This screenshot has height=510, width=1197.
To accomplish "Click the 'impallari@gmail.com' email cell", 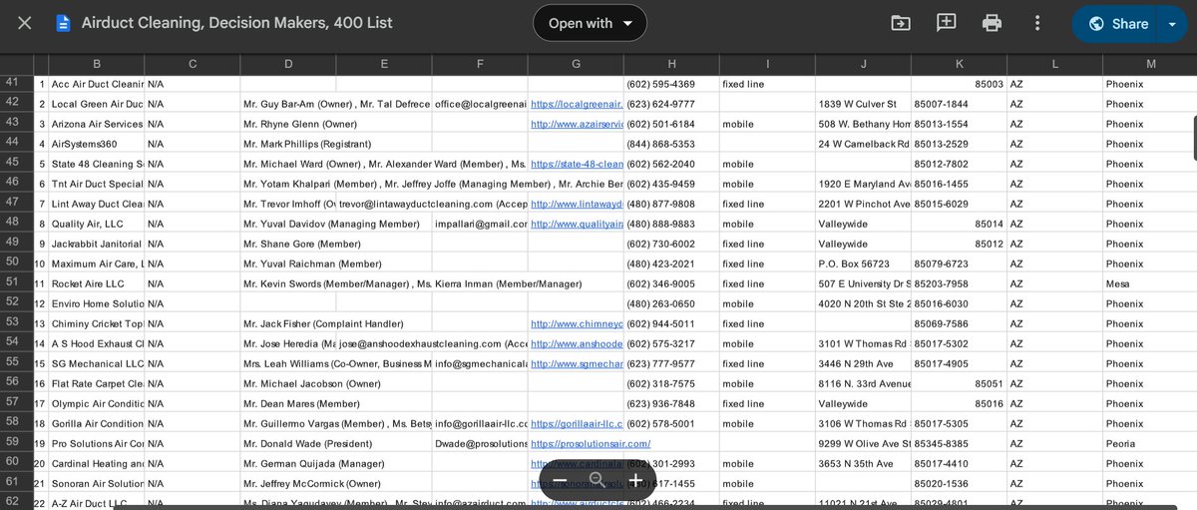I will [x=480, y=224].
